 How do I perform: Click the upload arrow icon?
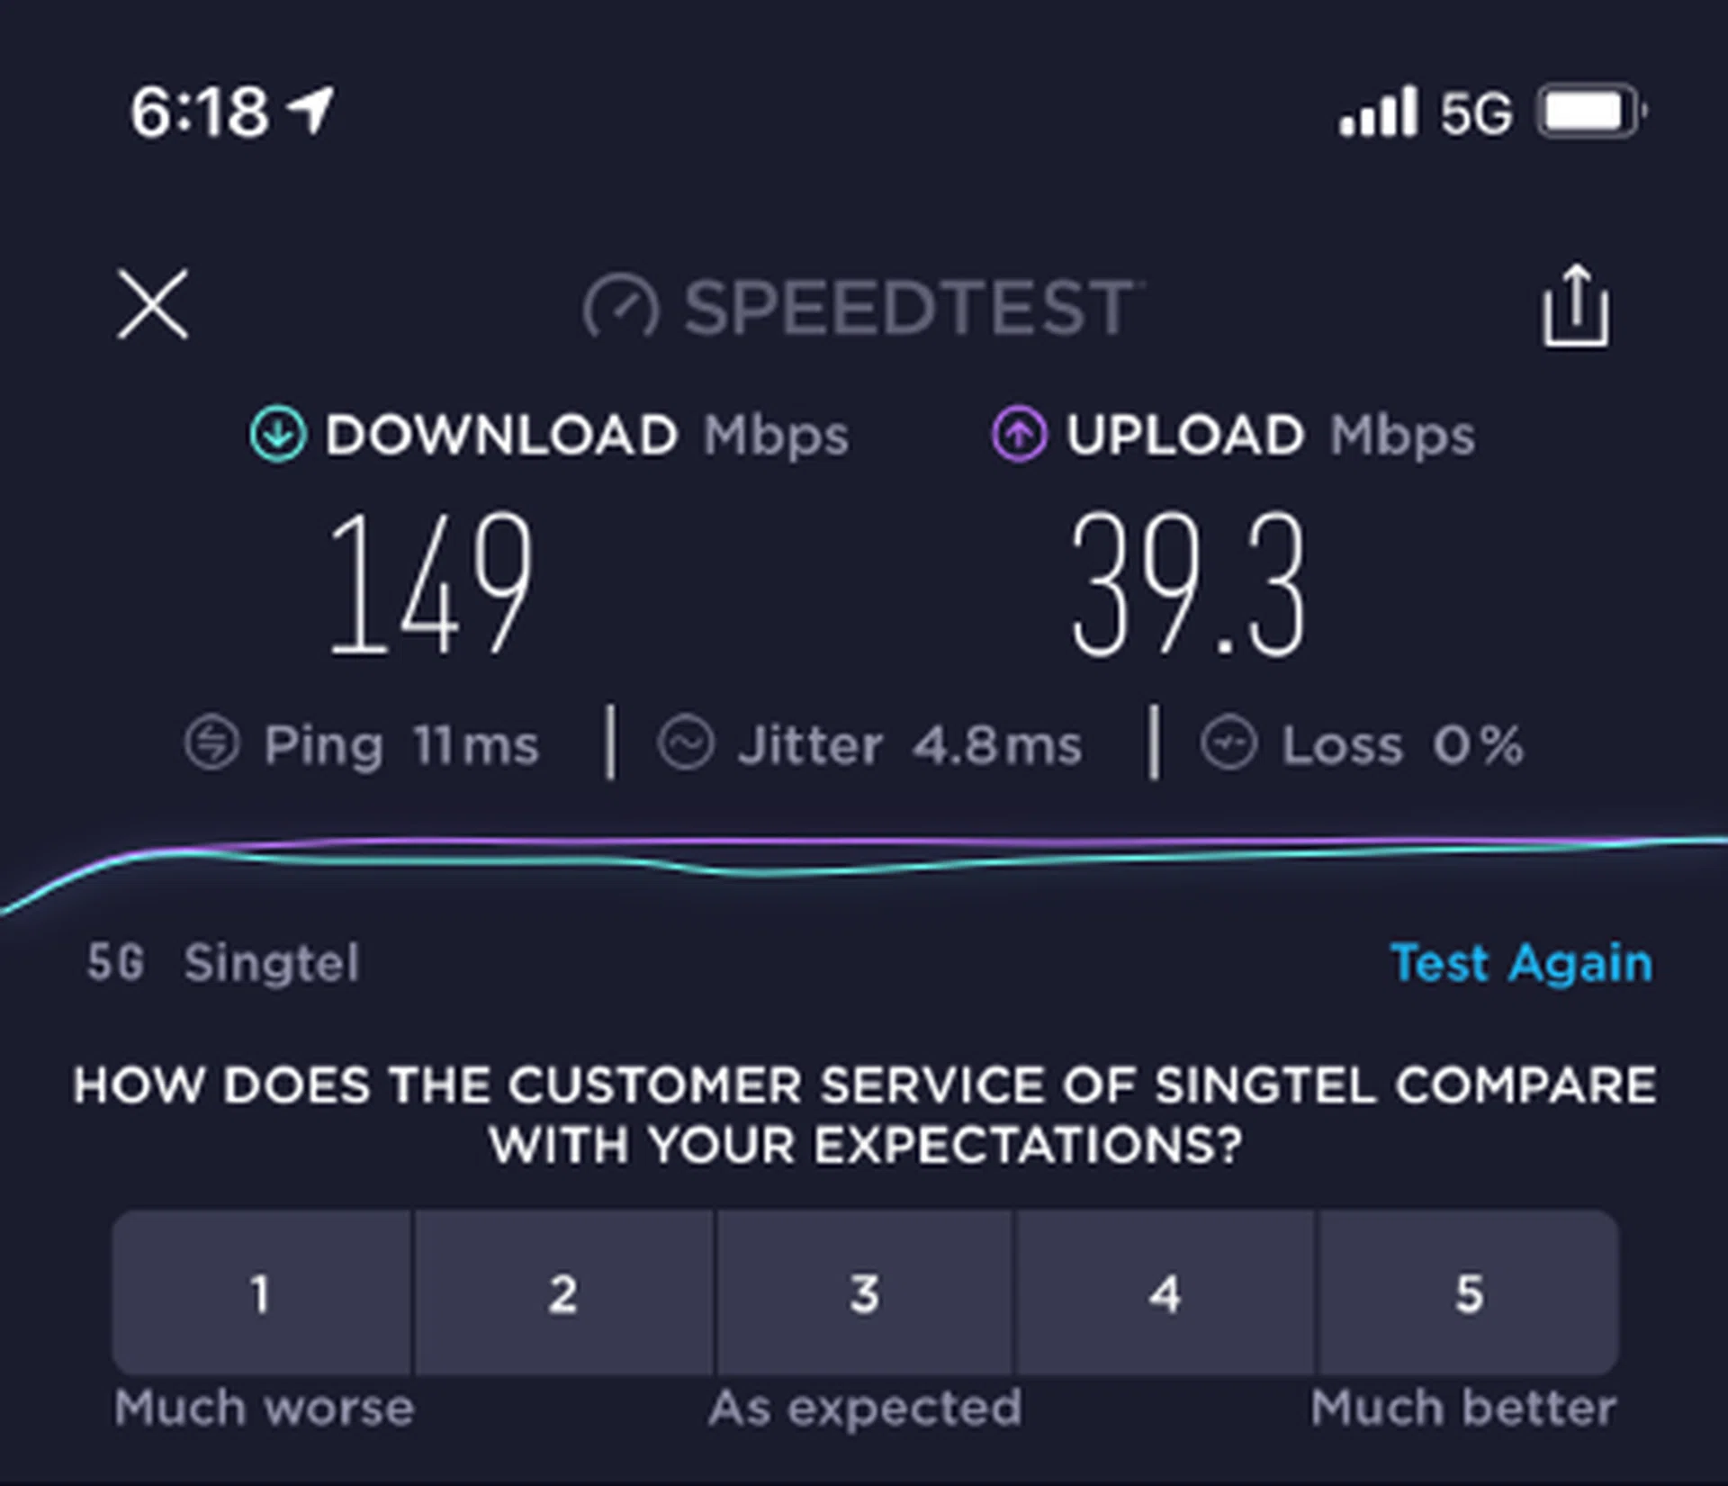(1019, 435)
